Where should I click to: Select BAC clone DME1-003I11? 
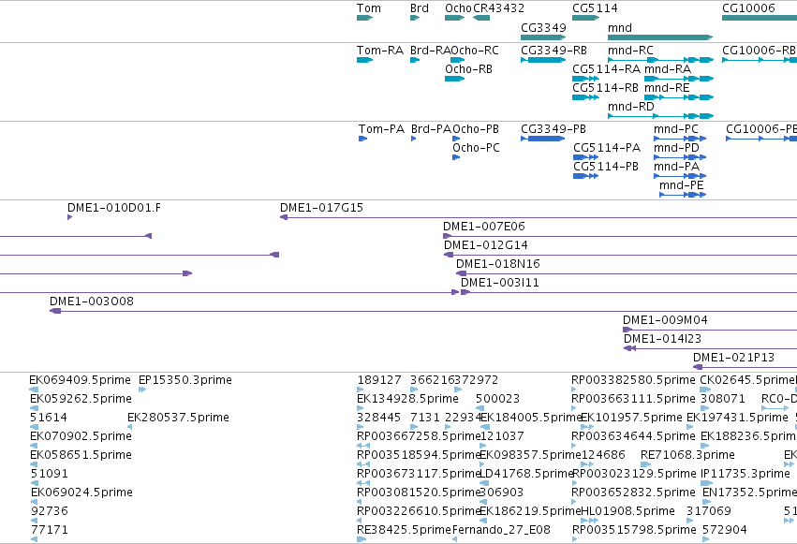628,292
